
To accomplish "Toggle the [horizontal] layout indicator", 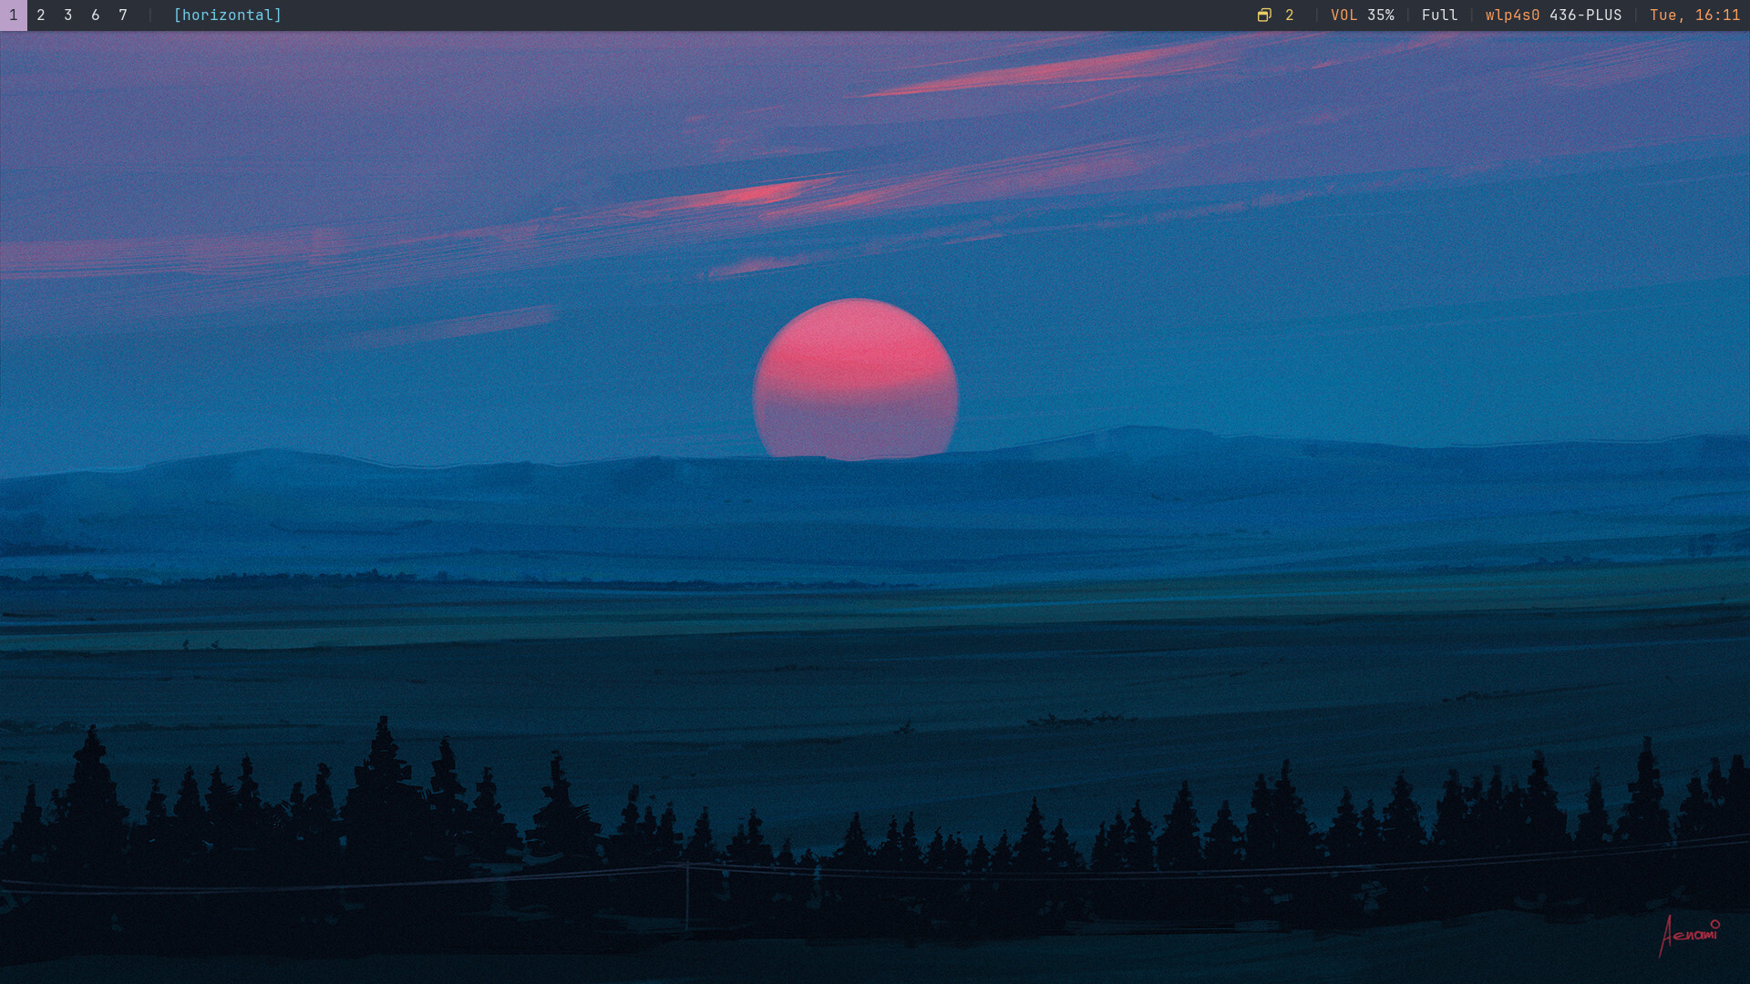I will 228,15.
